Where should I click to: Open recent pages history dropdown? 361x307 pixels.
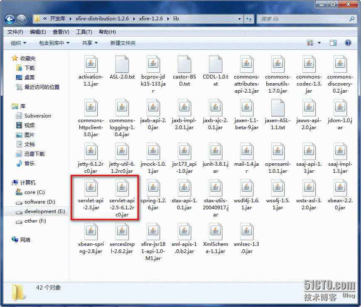[29, 20]
